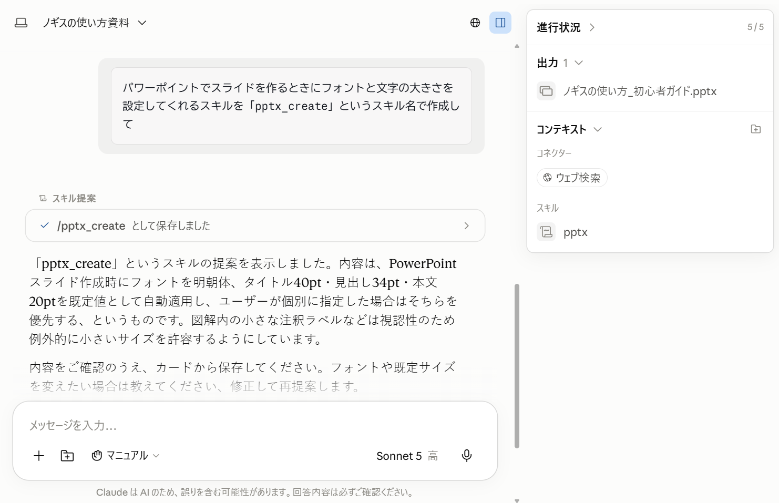Screen dimensions: 779x503
Task: Click the 出力 heading text
Action: click(x=547, y=63)
